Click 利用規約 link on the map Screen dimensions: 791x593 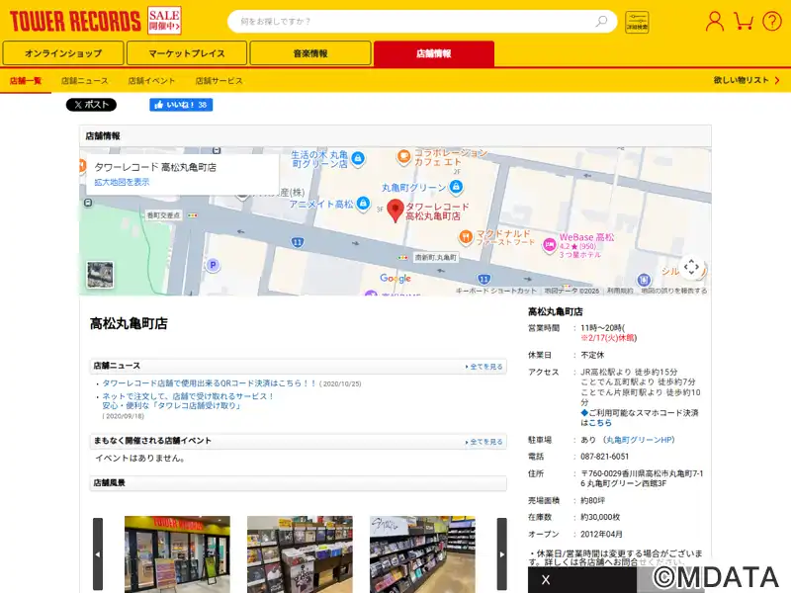[x=620, y=291]
